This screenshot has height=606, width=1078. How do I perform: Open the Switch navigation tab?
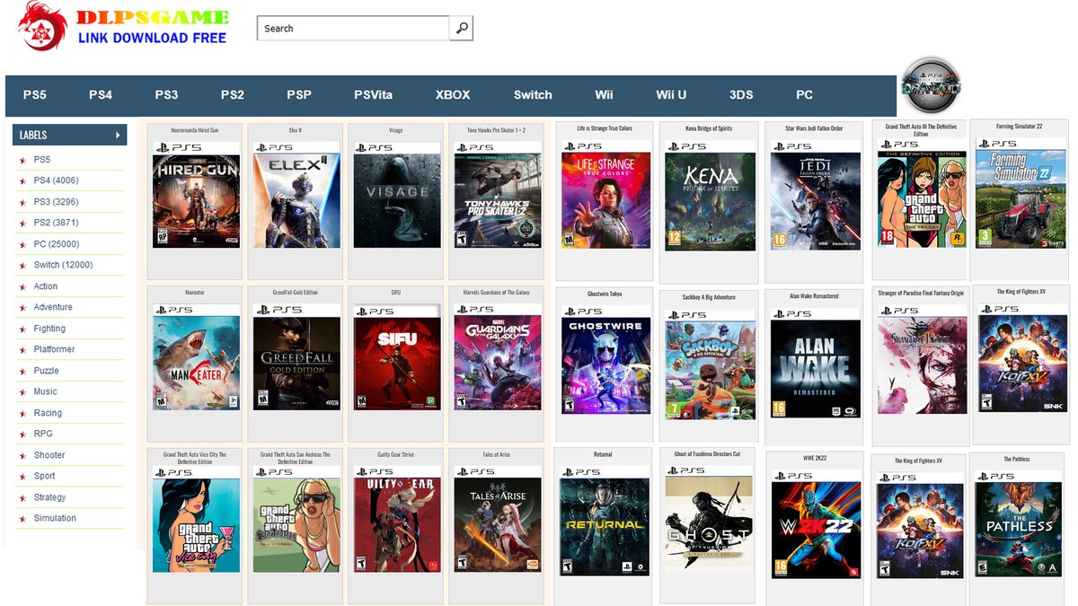point(533,94)
